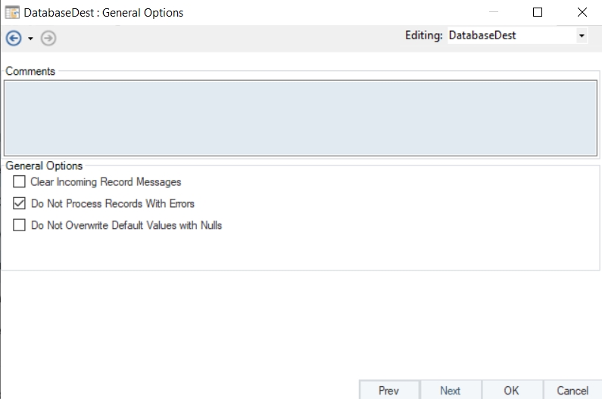Enable Clear Incoming Record Messages checkbox
The image size is (602, 399).
pos(20,182)
